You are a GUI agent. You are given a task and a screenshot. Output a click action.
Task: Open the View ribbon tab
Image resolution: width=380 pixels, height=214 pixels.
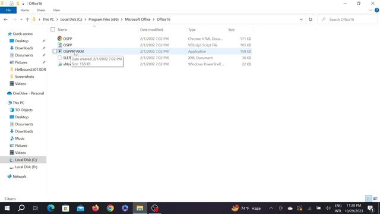pyautogui.click(x=56, y=10)
